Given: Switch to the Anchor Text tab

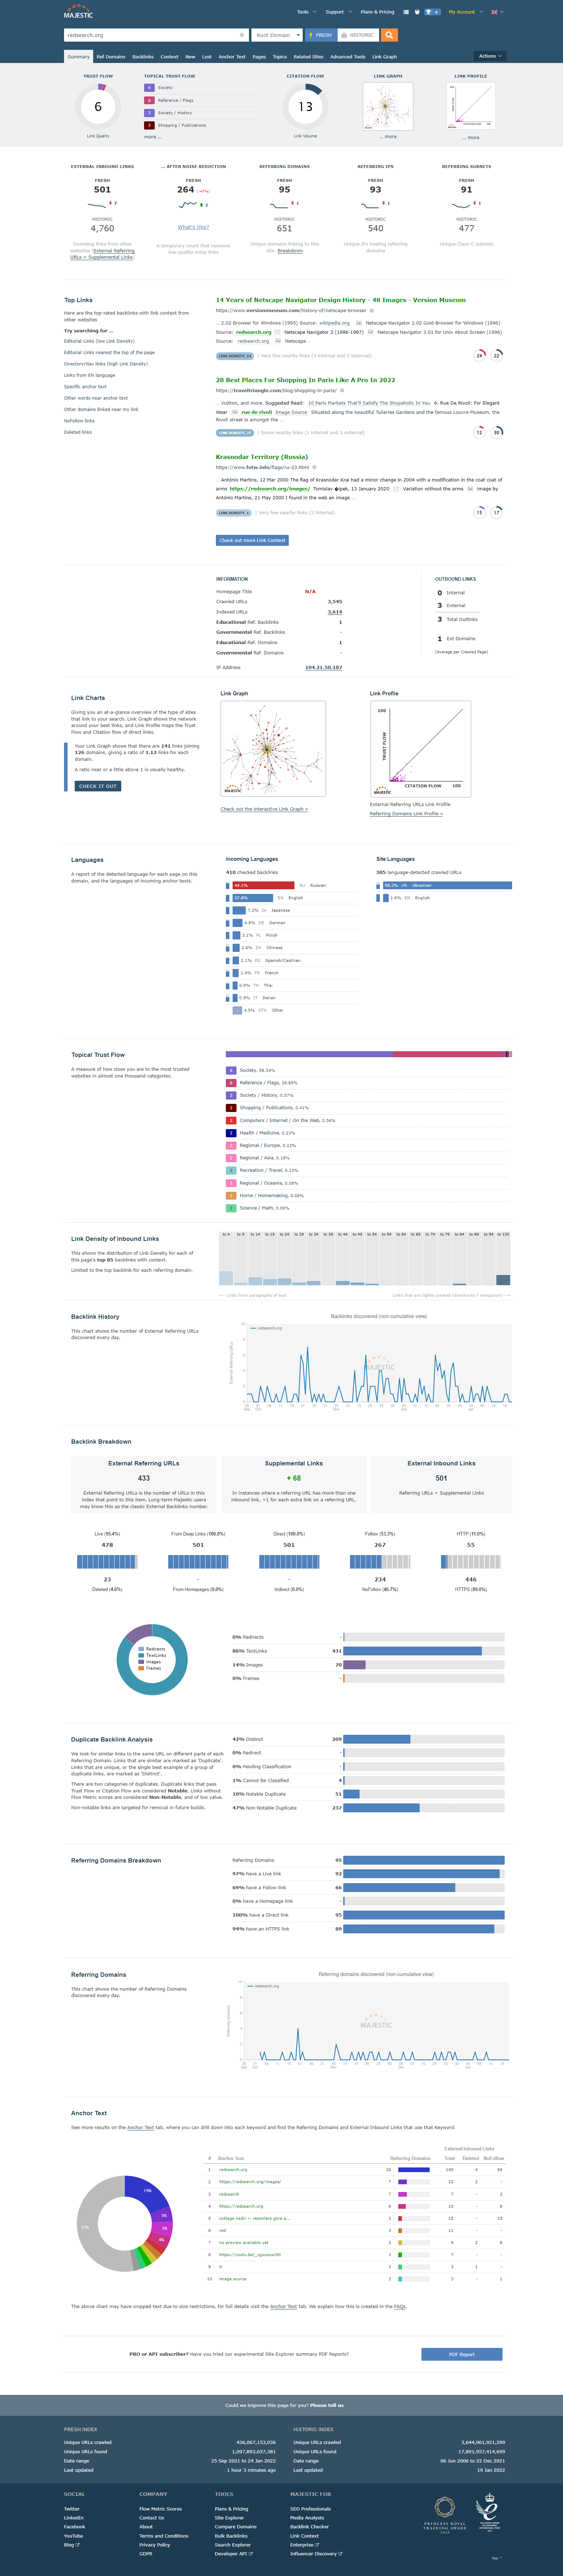Looking at the screenshot, I should [232, 57].
